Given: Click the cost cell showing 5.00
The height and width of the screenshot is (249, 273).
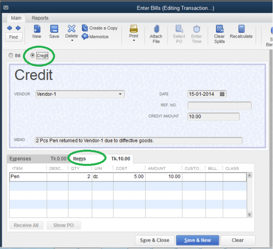Looking at the screenshot, I should pos(129,177).
